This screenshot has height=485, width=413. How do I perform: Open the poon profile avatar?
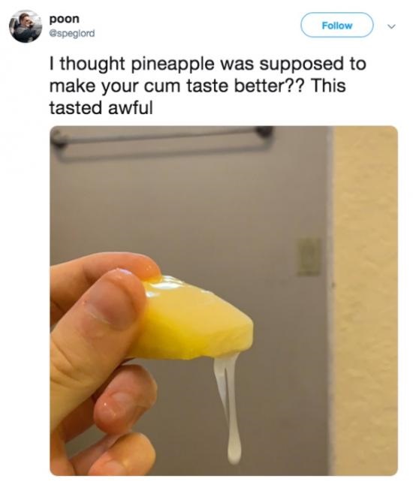tap(26, 26)
